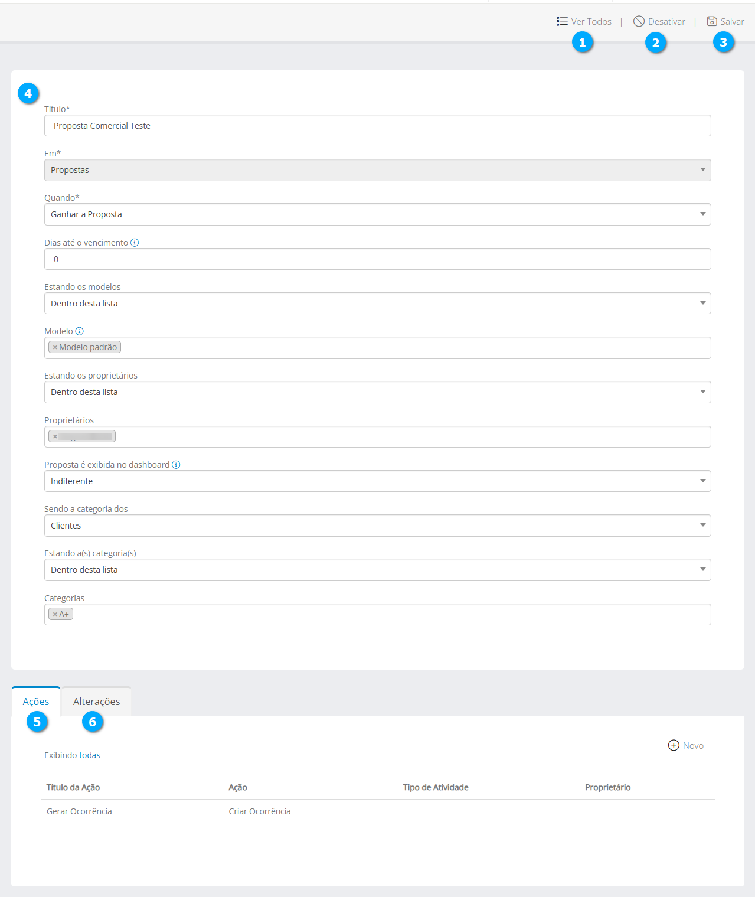Open the Gerar Ocorrência action row
755x897 pixels.
(79, 811)
